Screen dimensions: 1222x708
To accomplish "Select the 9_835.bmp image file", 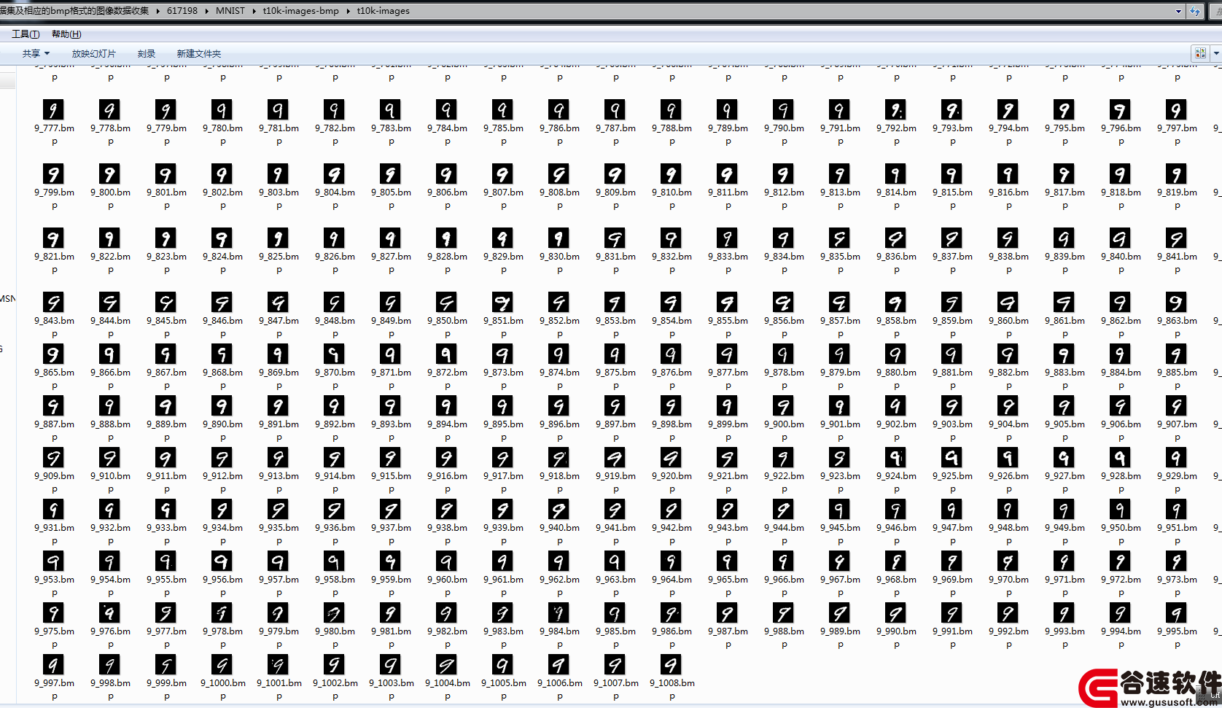I will (840, 249).
